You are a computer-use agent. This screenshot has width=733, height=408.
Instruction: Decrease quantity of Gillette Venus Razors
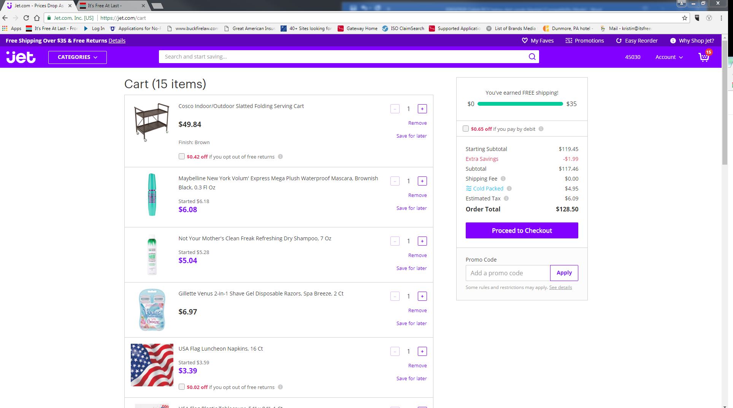tap(395, 296)
